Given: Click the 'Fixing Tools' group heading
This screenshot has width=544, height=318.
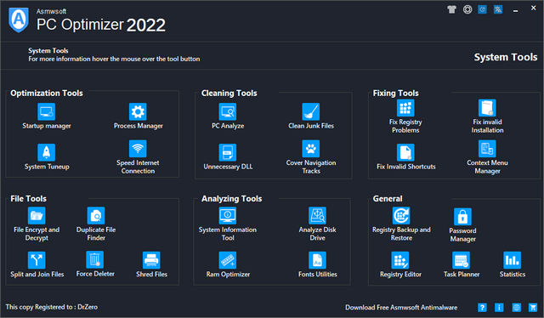Looking at the screenshot, I should coord(395,93).
